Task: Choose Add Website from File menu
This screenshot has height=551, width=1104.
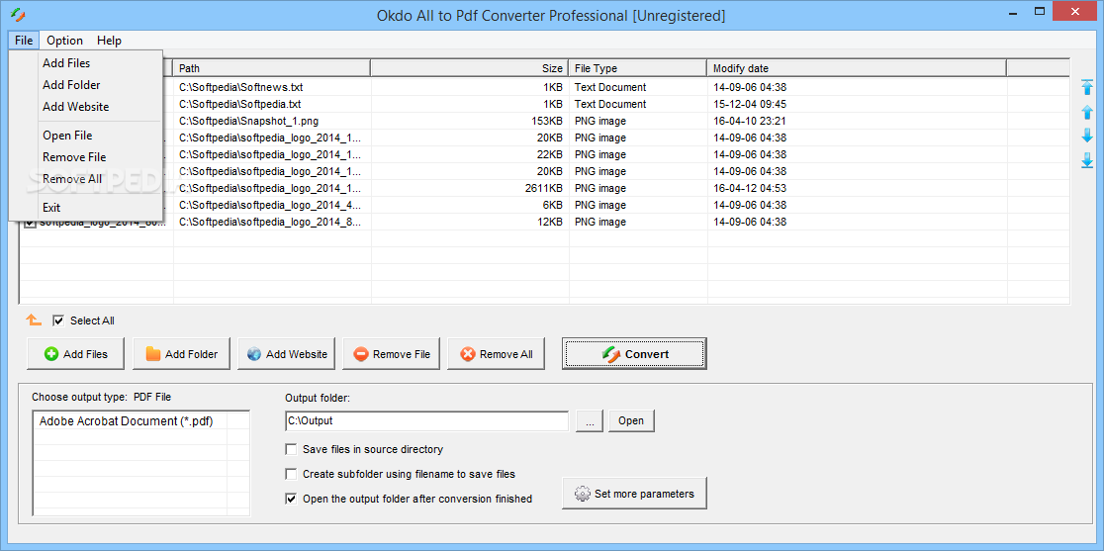Action: coord(86,106)
